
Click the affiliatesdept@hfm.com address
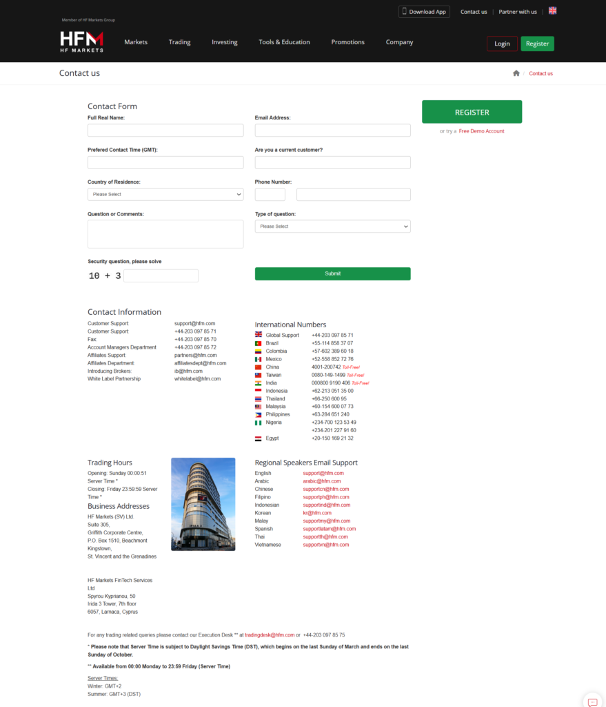(x=201, y=363)
